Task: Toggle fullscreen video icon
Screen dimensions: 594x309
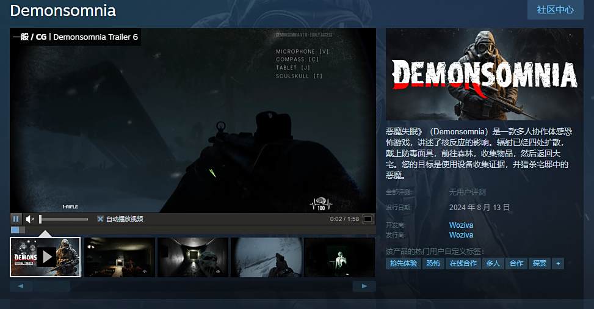Action: coord(368,219)
